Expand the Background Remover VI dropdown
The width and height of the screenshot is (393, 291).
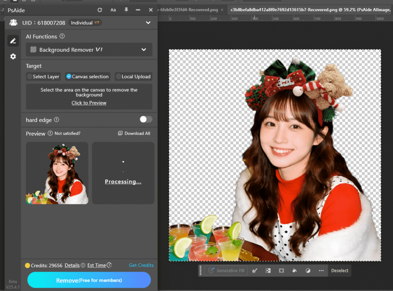(144, 49)
